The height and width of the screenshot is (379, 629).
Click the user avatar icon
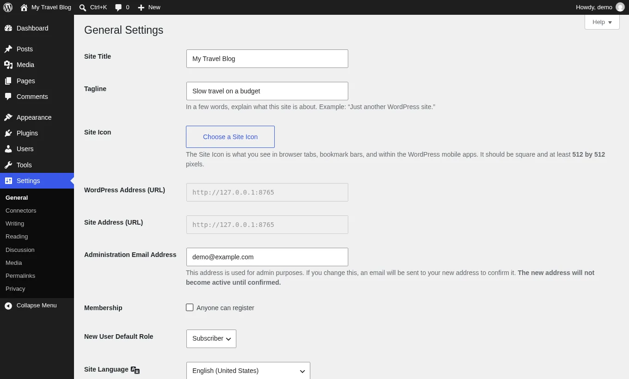pos(620,7)
